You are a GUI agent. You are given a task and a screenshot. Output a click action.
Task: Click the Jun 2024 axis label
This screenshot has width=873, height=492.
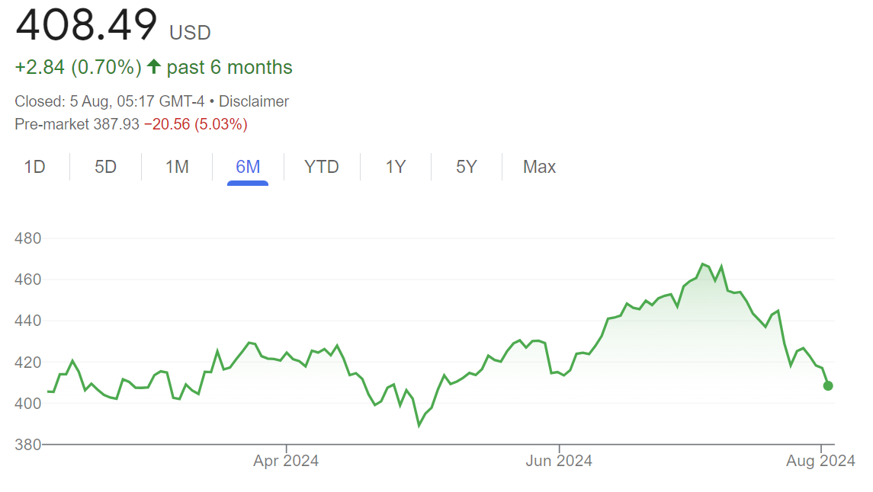click(x=559, y=461)
